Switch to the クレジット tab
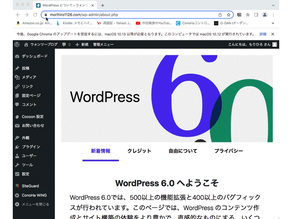Screen dimensions: 292x219 coord(139,151)
